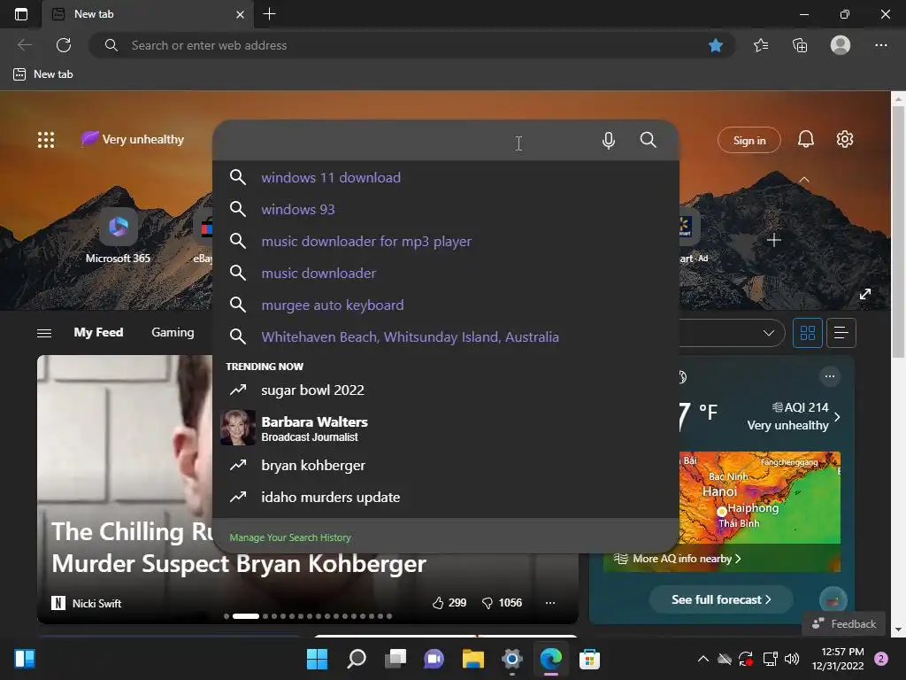Open the browser profile avatar
This screenshot has width=906, height=680.
pyautogui.click(x=841, y=45)
